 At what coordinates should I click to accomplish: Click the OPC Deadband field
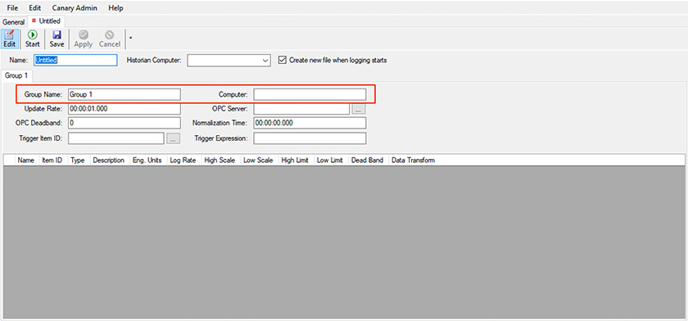(x=124, y=123)
